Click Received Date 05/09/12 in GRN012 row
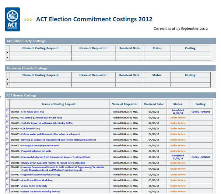The image size is (221, 194). click(x=154, y=175)
